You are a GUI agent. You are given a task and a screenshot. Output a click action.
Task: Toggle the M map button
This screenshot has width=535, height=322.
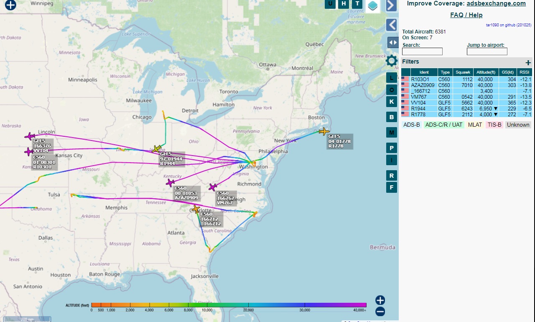coord(392,133)
